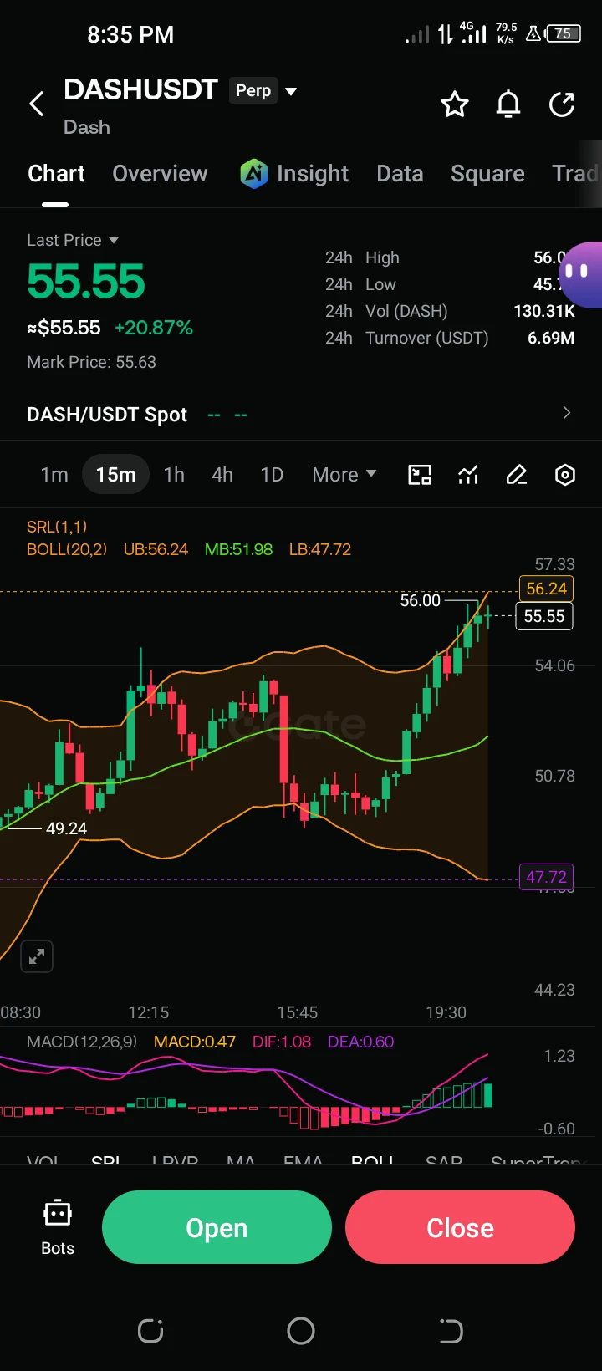Tap the +20.87% change value
The image size is (602, 1371).
click(x=154, y=328)
